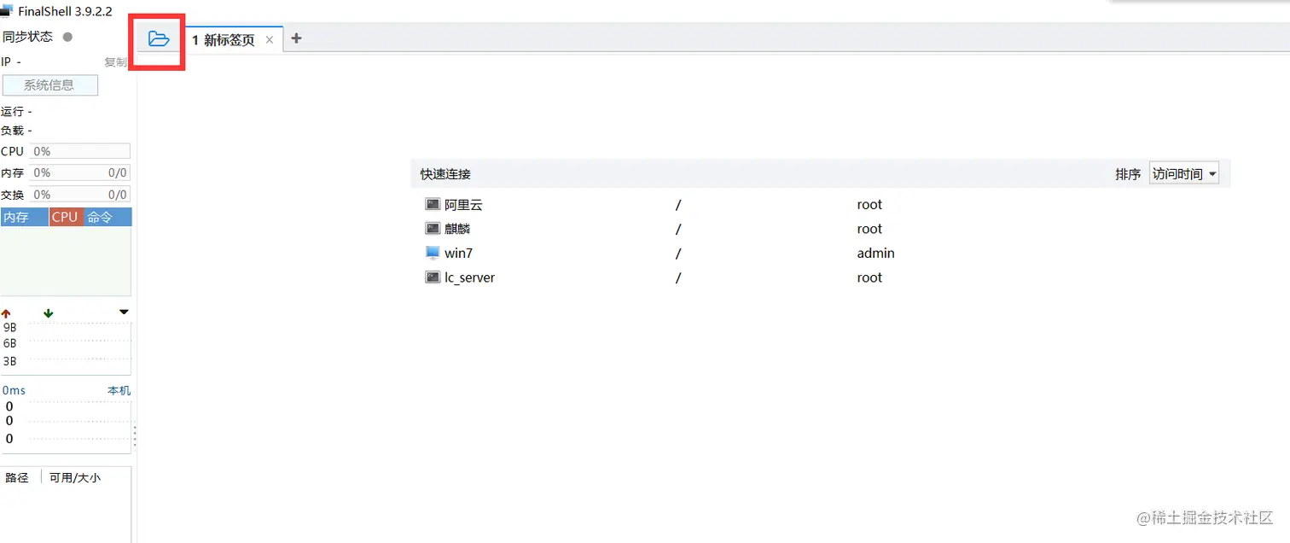Click the FinalShell app icon in title bar
This screenshot has width=1290, height=543.
point(6,11)
